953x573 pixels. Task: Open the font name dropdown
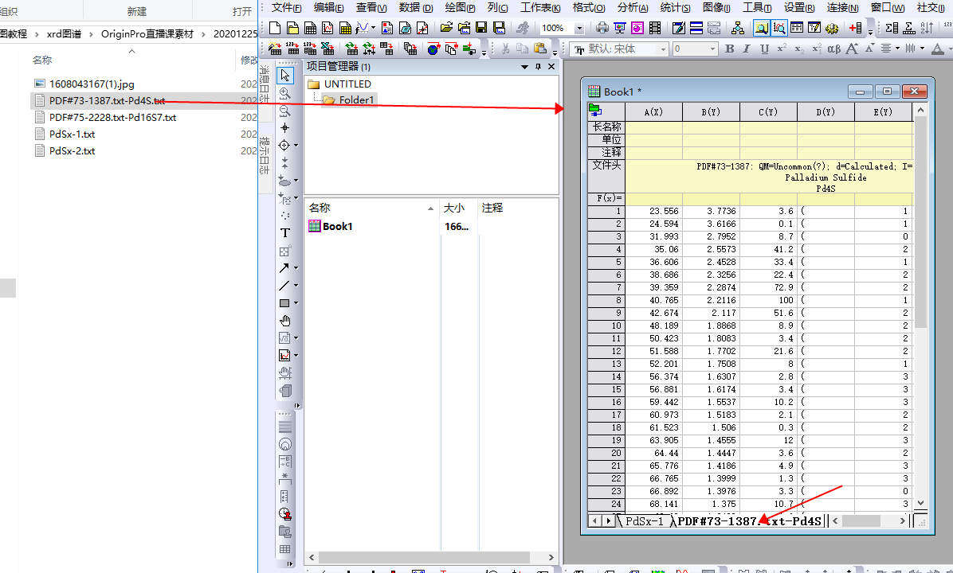662,49
